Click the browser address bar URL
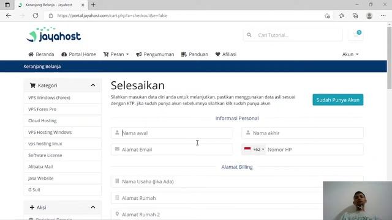The image size is (392, 220). [x=112, y=16]
